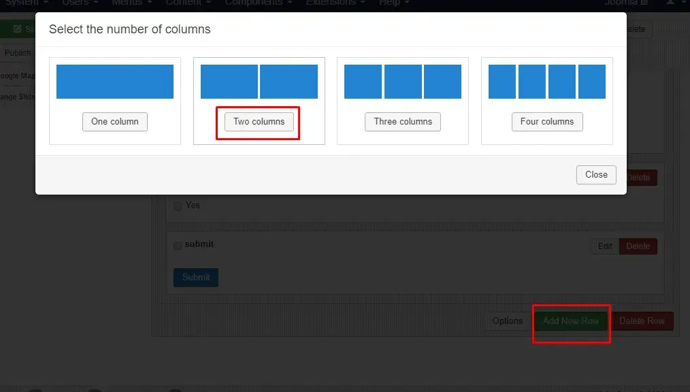The width and height of the screenshot is (690, 392).
Task: Open the Components menu
Action: 259,3
